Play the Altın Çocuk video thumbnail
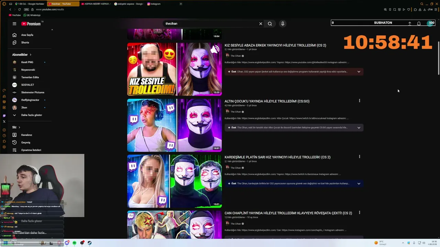The height and width of the screenshot is (247, 440). (174, 125)
